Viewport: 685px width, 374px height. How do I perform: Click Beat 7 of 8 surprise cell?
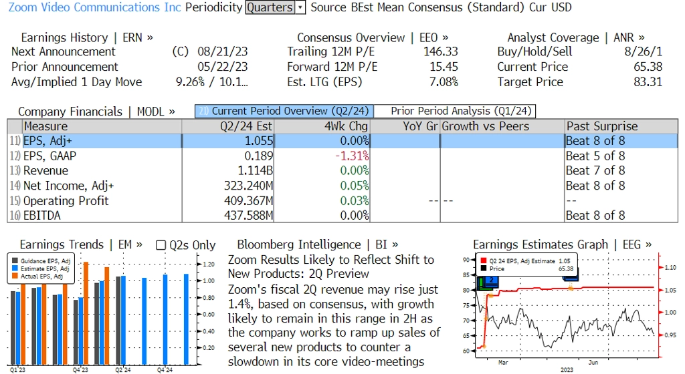coord(595,170)
